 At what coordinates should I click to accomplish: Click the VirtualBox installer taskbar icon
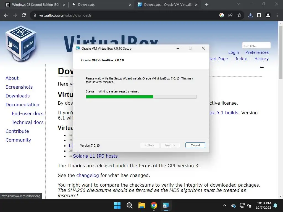coord(166,205)
